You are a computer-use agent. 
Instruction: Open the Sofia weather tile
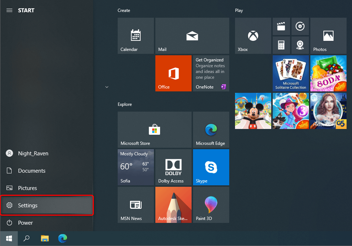(x=135, y=167)
